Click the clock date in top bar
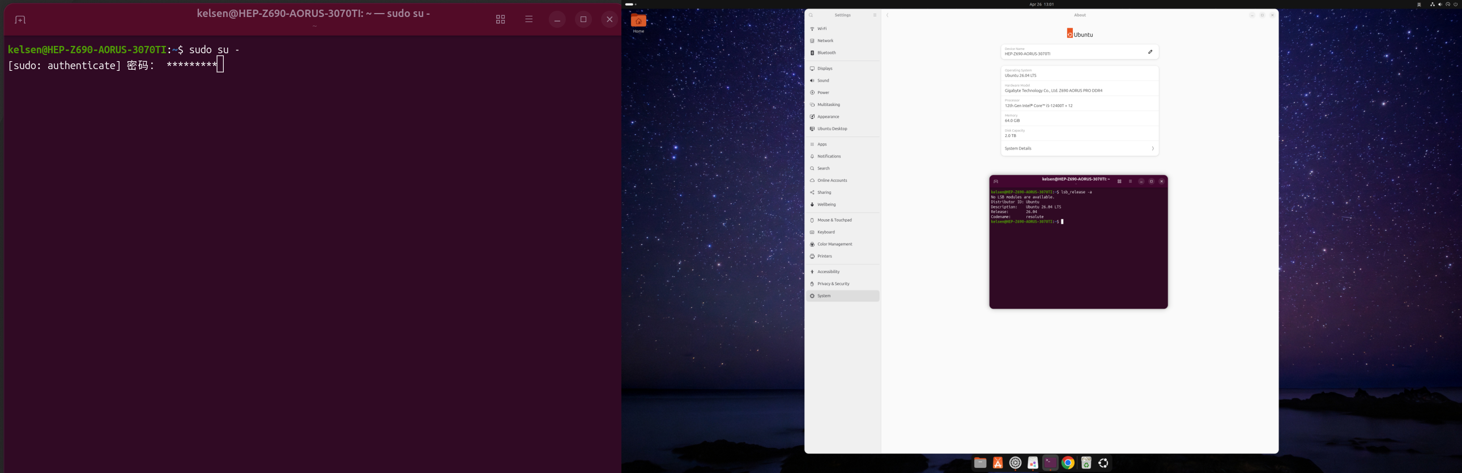This screenshot has width=1462, height=473. 1041,4
